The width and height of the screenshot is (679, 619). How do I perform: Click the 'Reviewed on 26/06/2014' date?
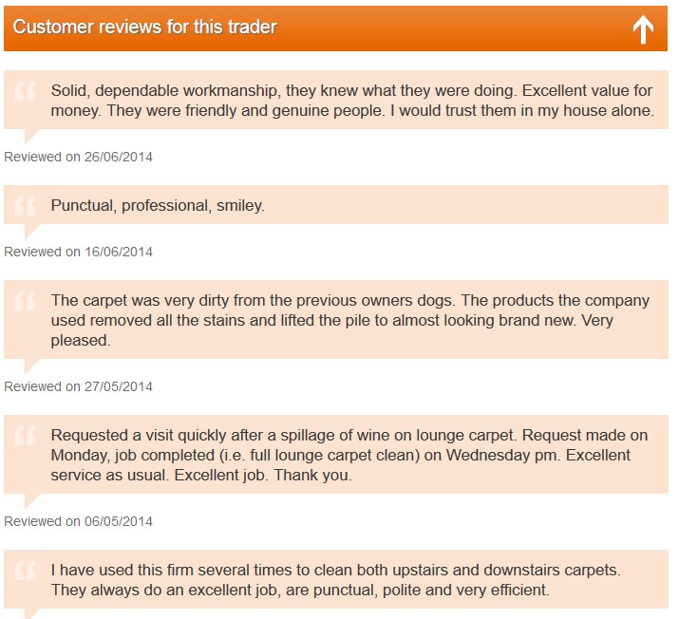click(79, 157)
